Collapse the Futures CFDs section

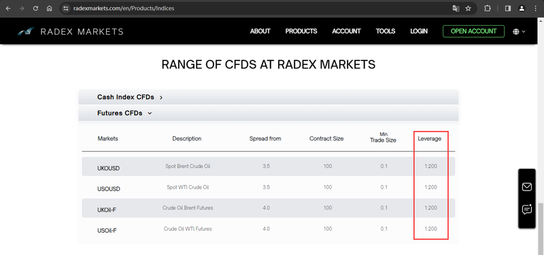point(268,113)
